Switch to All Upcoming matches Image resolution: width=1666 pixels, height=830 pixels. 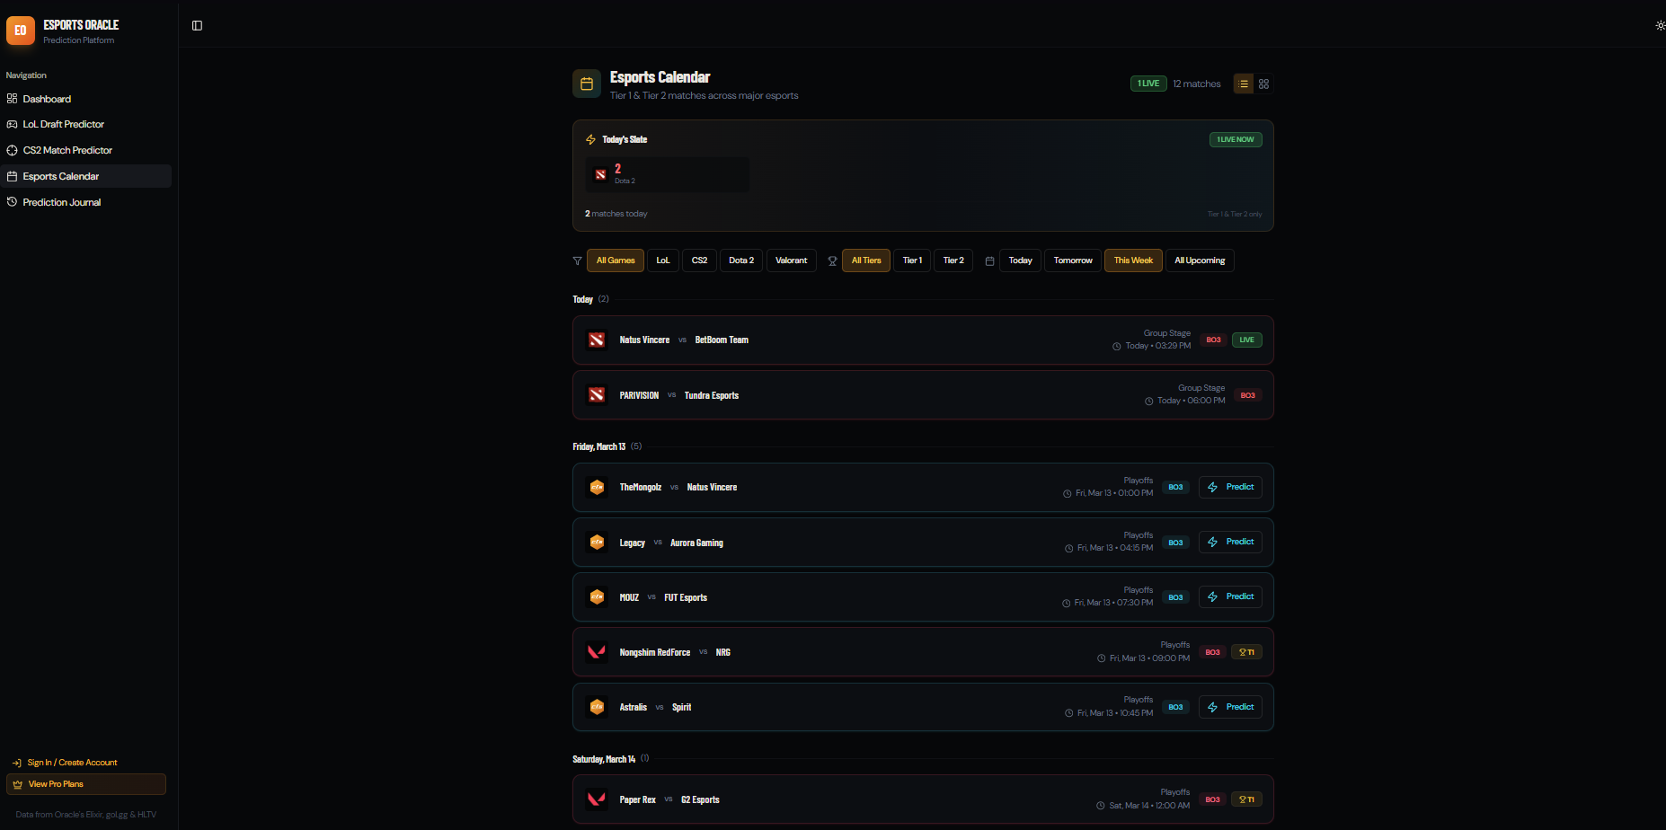point(1199,260)
